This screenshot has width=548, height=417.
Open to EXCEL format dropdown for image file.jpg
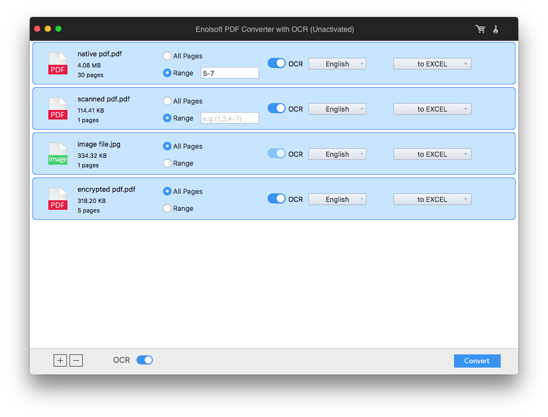[432, 154]
